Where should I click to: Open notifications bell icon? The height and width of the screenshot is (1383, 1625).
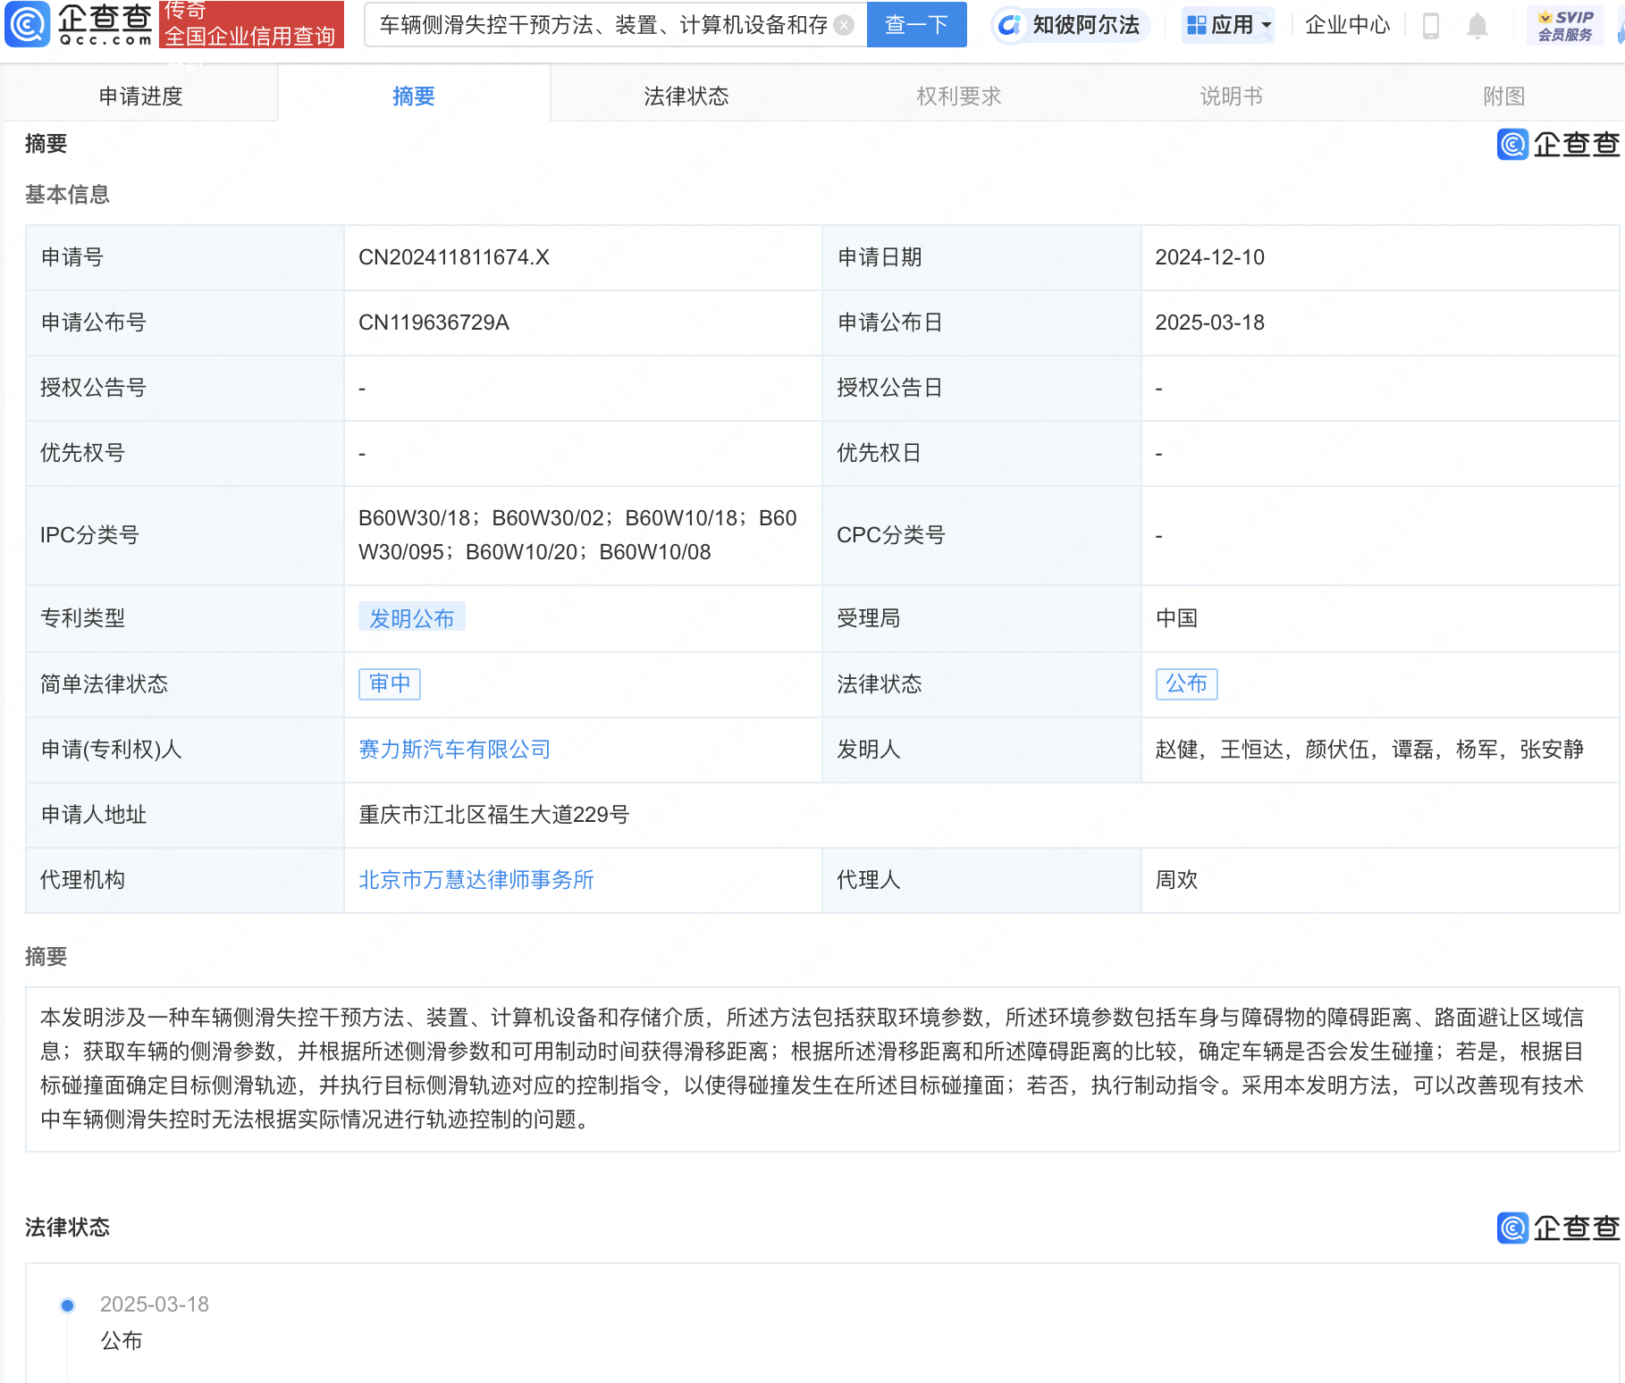(x=1478, y=25)
